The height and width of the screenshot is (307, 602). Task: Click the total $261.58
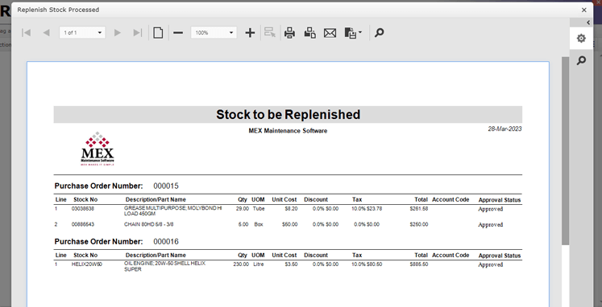click(419, 209)
